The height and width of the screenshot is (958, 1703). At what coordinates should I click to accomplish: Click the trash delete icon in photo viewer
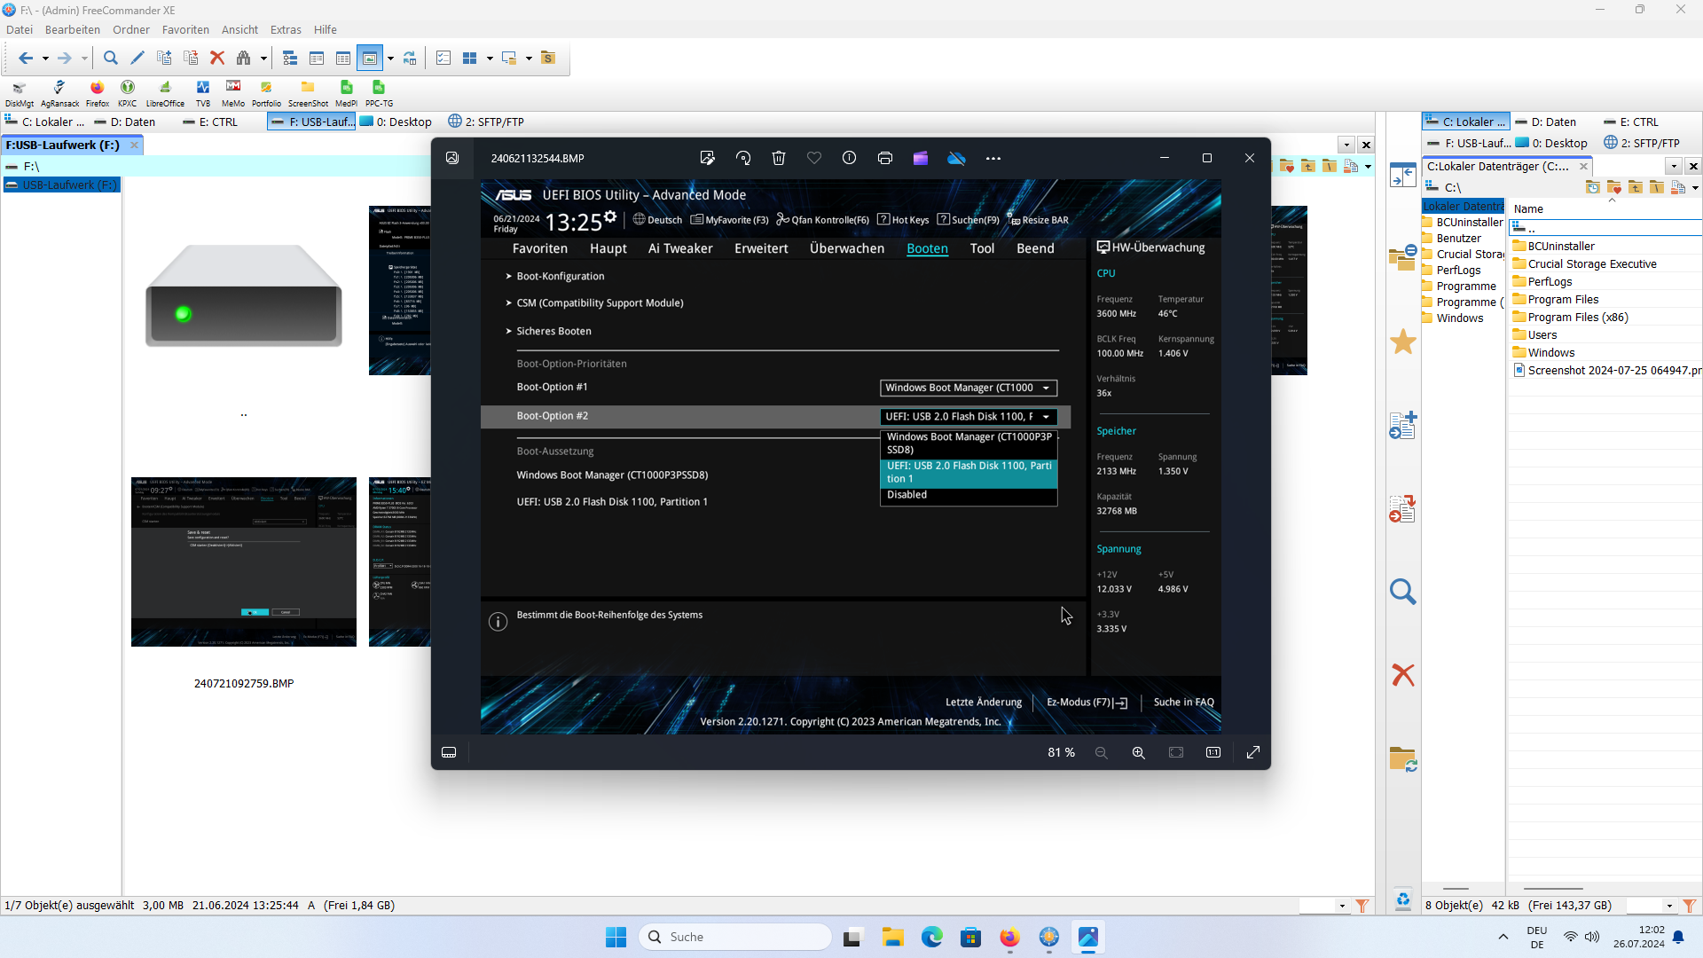click(779, 158)
